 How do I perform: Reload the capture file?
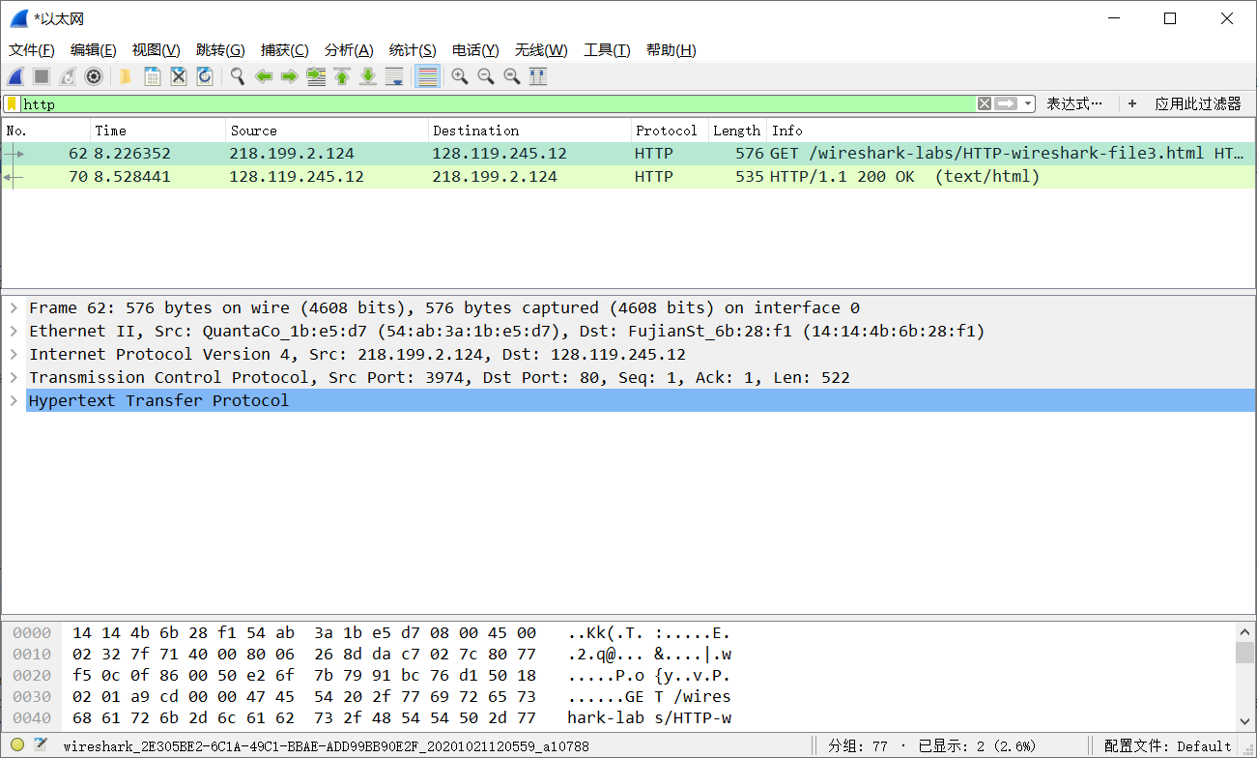[x=204, y=76]
